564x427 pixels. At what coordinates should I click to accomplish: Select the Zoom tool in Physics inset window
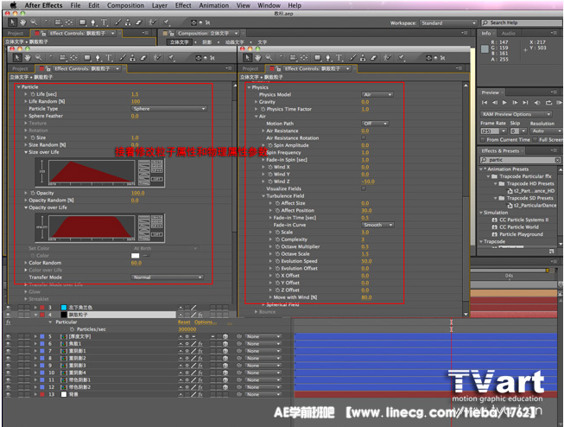(269, 58)
